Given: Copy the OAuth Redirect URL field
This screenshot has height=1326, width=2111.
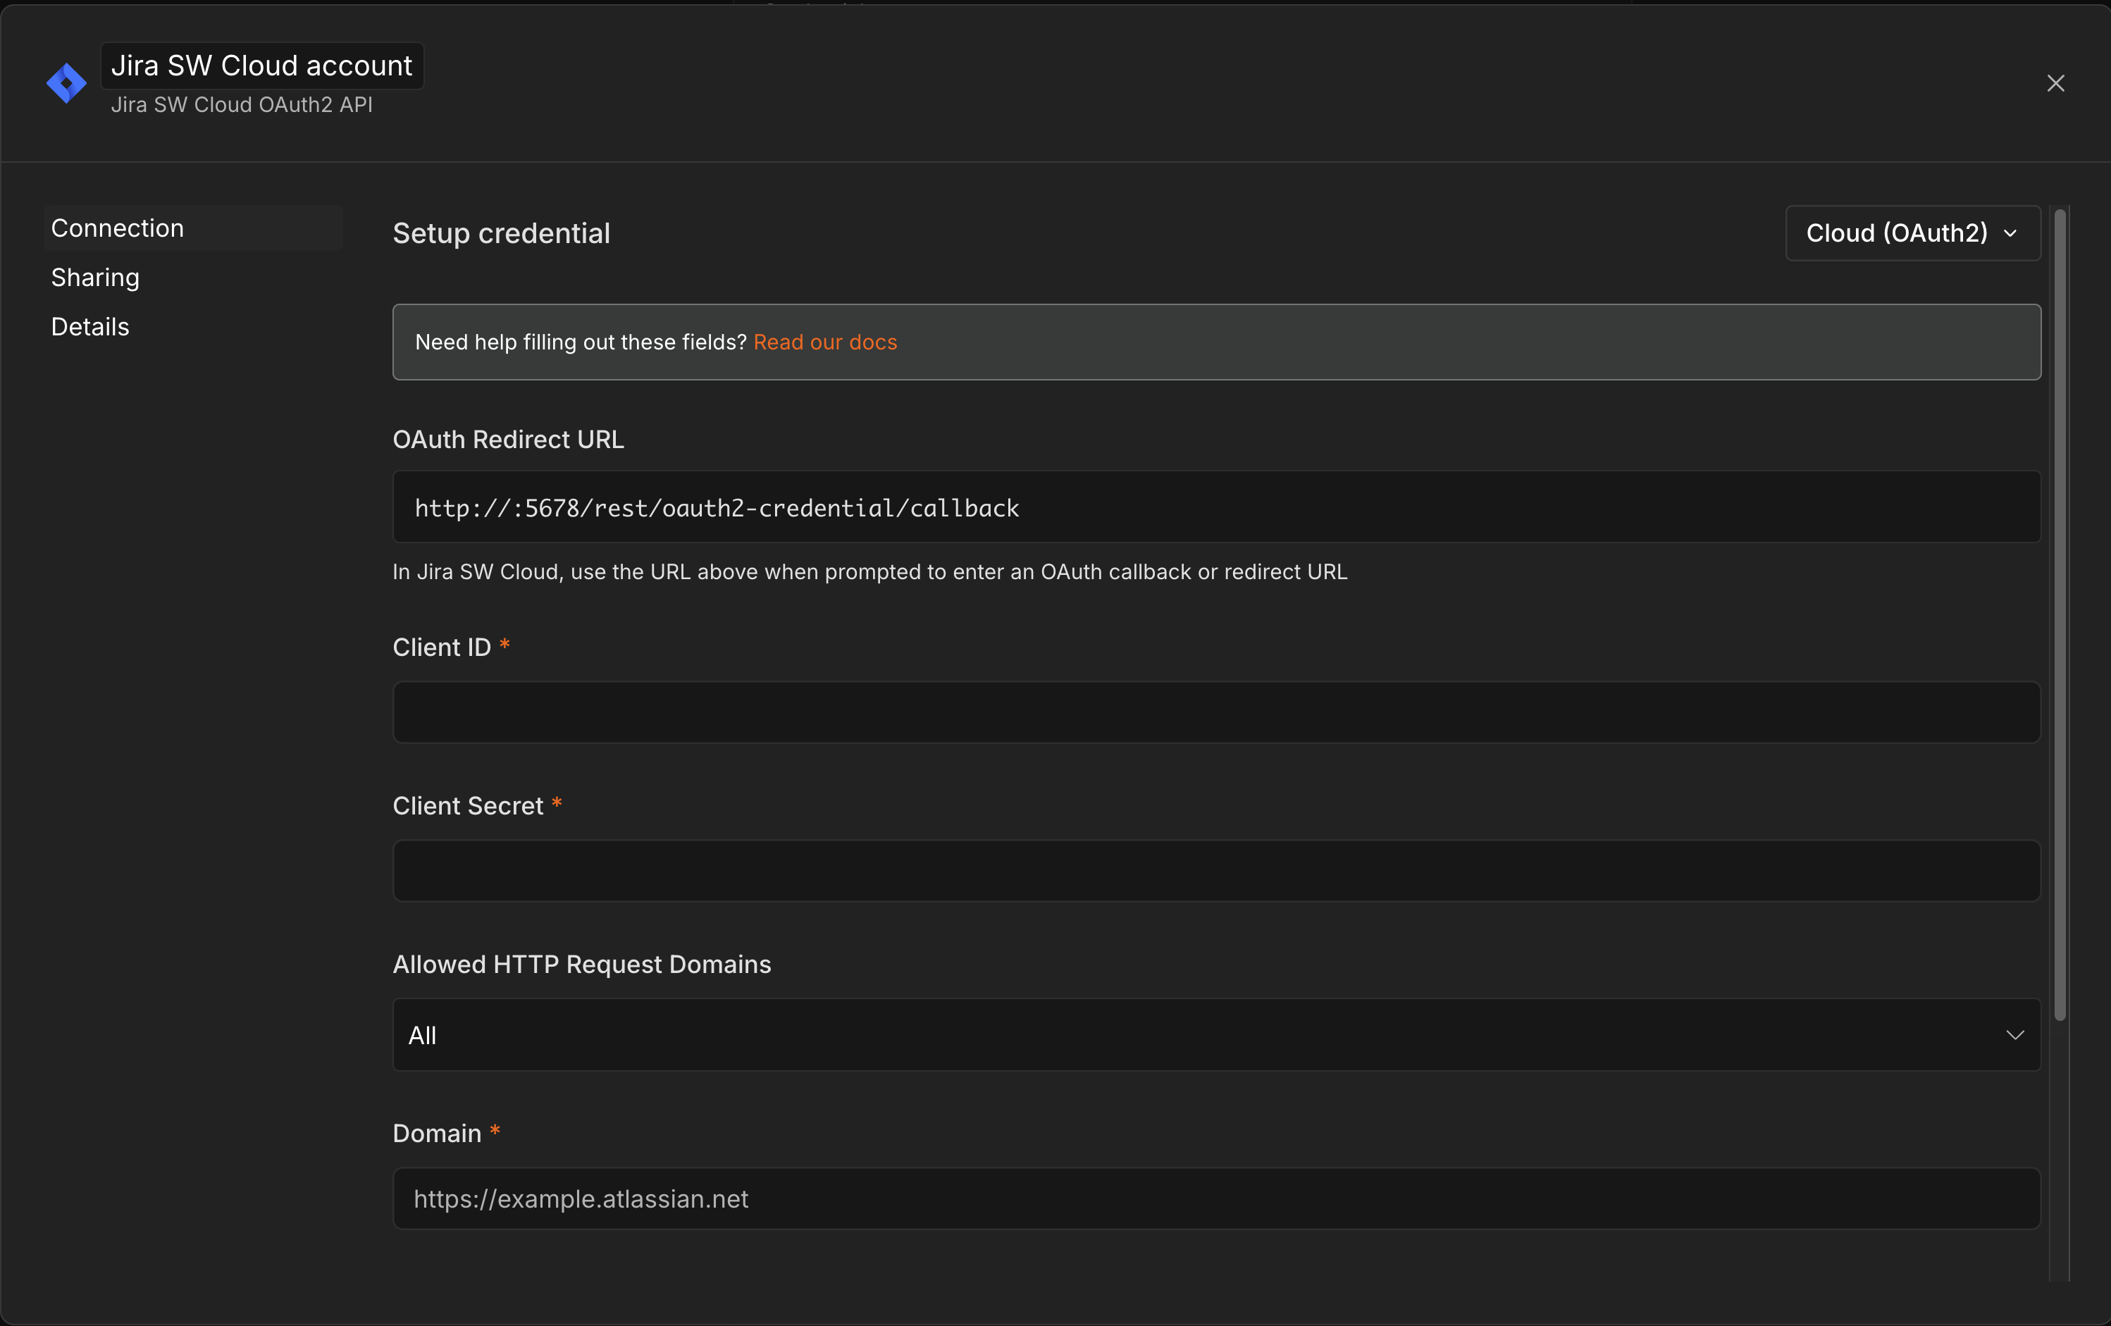Looking at the screenshot, I should (1217, 507).
